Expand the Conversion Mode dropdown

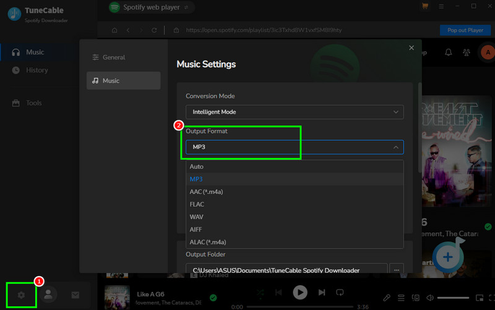click(x=295, y=112)
